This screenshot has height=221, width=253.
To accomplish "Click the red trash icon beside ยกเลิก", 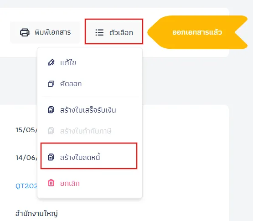I will [x=51, y=183].
